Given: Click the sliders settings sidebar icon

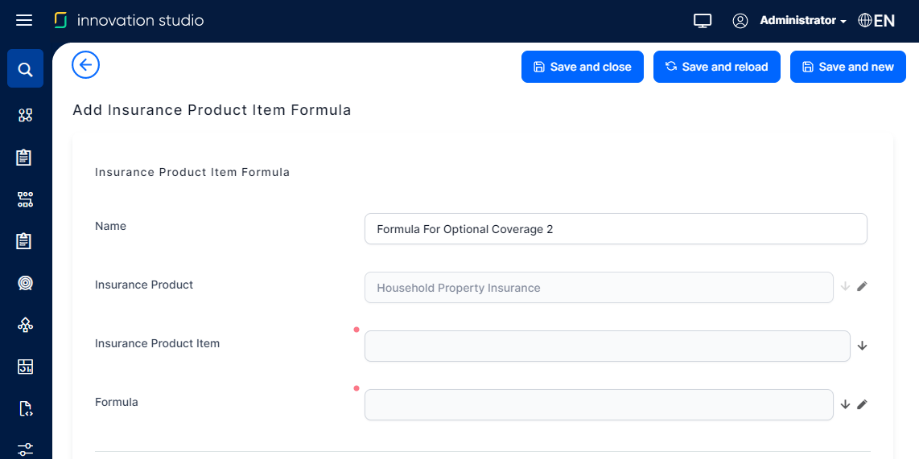Looking at the screenshot, I should (25, 449).
